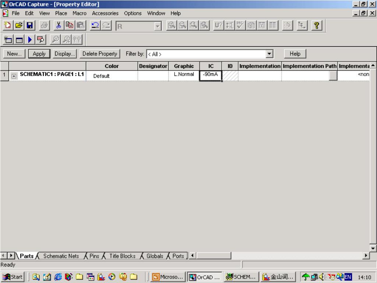This screenshot has width=377, height=283.
Task: Select the IC cell with -90mA
Action: tap(210, 76)
